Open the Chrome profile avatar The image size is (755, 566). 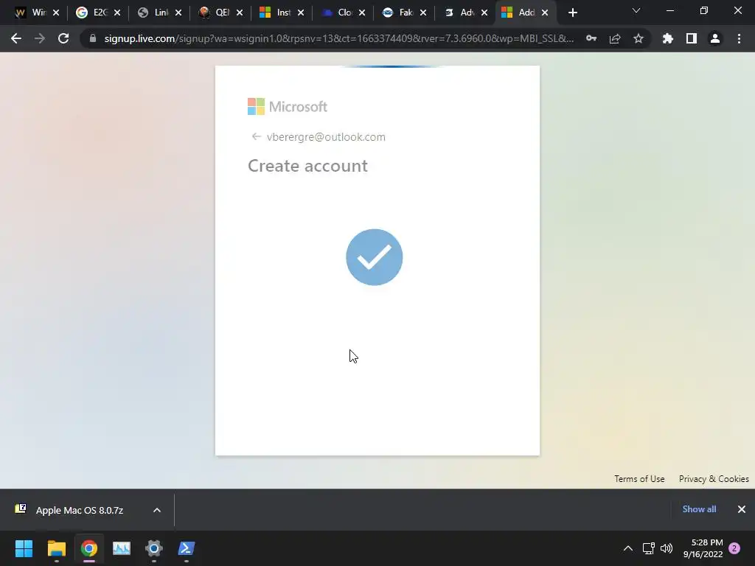(715, 38)
